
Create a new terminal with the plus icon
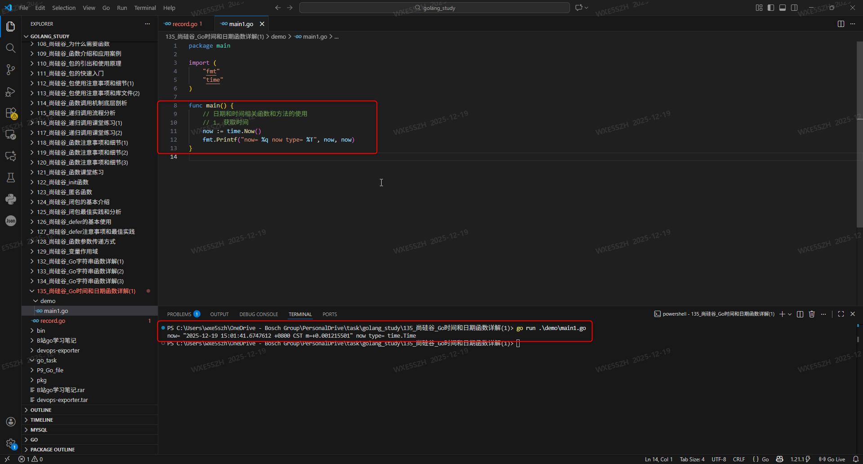tap(782, 314)
